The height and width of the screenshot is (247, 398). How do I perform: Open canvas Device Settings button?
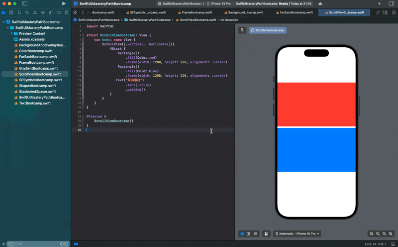[x=266, y=234]
